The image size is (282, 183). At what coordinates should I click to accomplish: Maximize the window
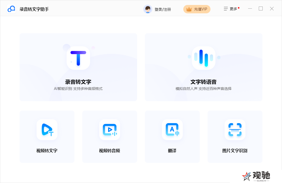[x=261, y=9]
